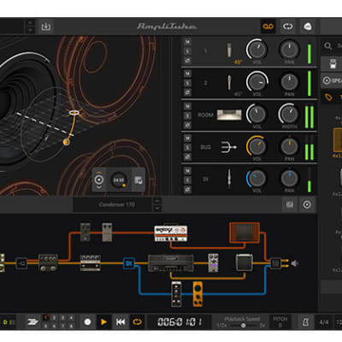Select the stomp pedal category icon in browser
The width and height of the screenshot is (342, 342).
point(333,63)
